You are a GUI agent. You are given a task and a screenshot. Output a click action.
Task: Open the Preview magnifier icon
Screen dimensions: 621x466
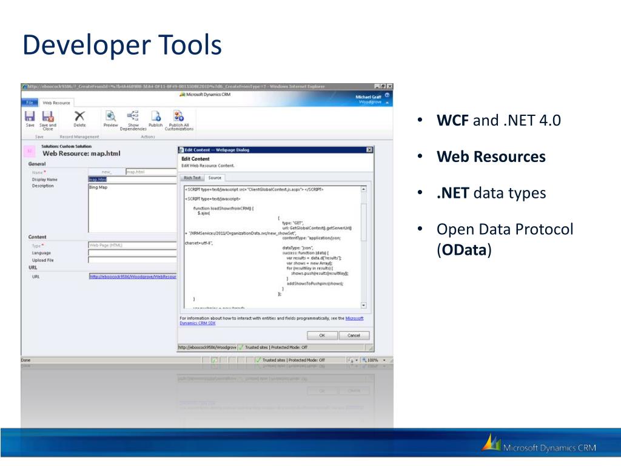(110, 116)
